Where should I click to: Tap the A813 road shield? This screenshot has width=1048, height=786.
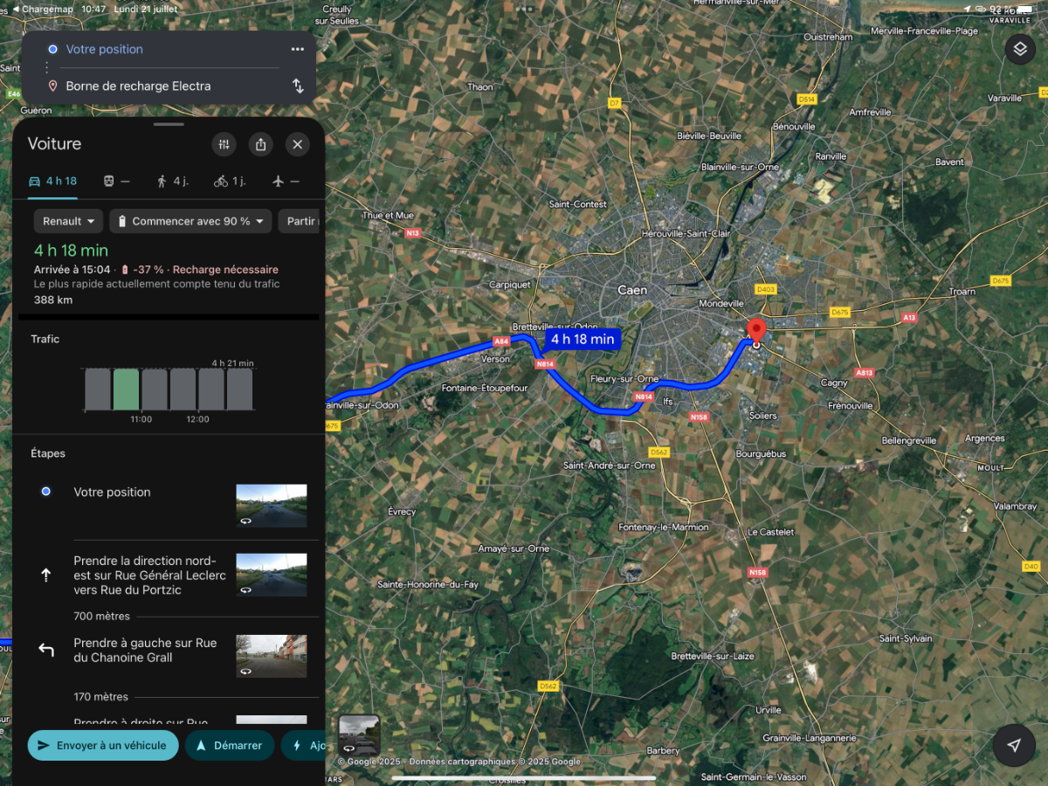coord(864,373)
